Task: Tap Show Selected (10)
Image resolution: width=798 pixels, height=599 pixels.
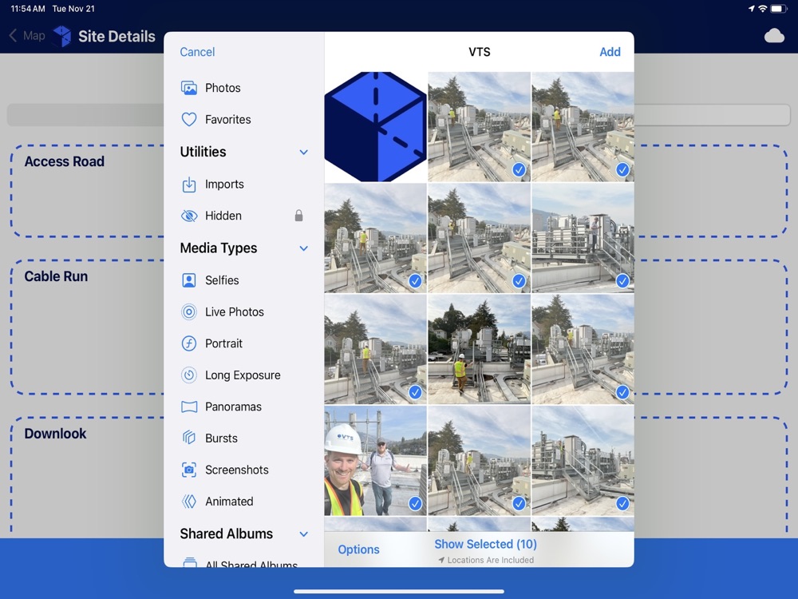Action: [x=485, y=545]
